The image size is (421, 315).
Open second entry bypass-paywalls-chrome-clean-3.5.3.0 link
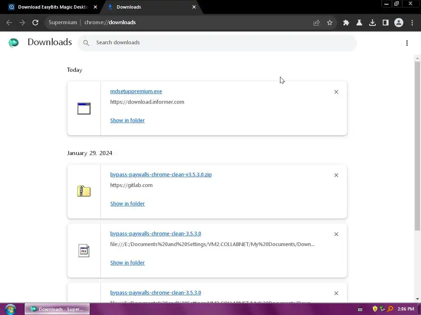(x=155, y=233)
